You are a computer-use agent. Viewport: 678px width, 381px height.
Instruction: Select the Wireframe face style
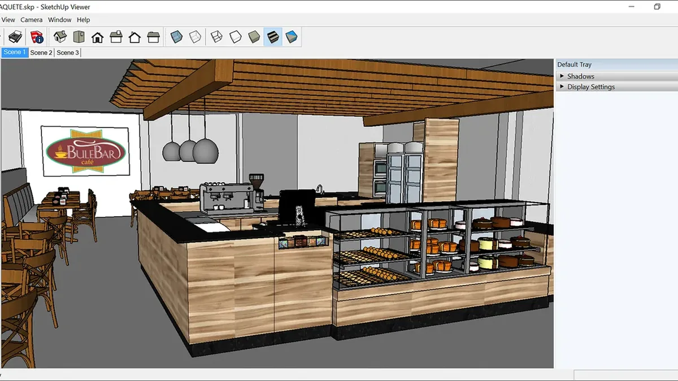coord(216,37)
